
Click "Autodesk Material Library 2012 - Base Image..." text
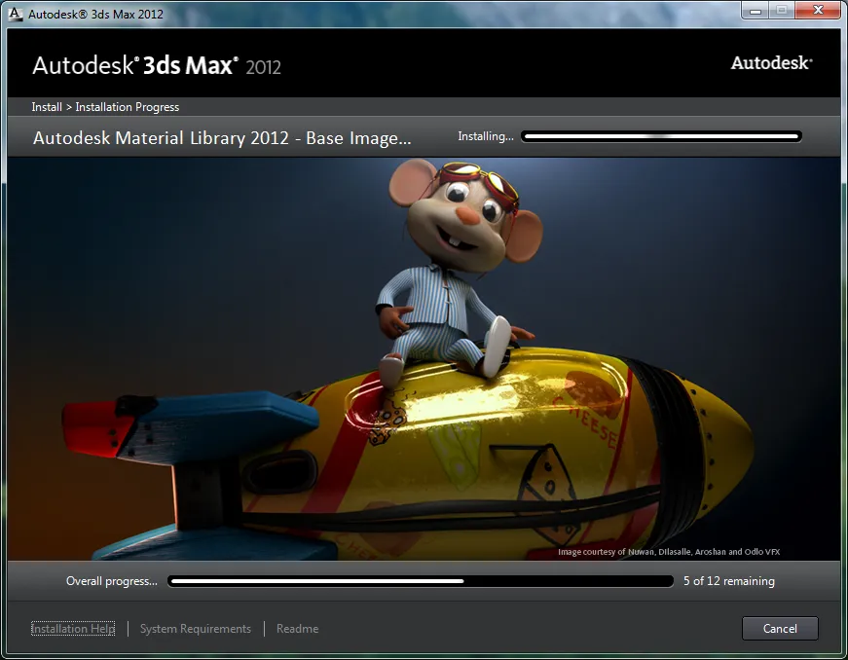coord(222,138)
